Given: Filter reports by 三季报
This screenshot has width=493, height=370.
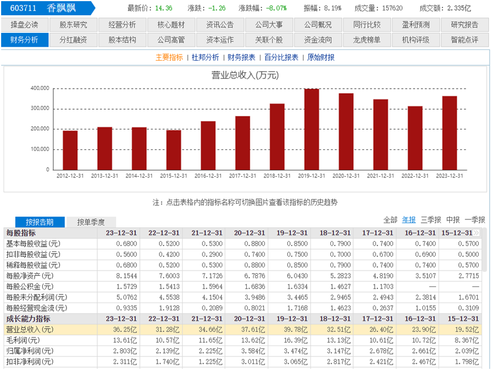Looking at the screenshot, I should (432, 219).
